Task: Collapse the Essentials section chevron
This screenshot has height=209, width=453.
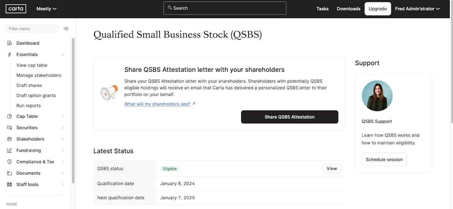Action: pos(63,55)
